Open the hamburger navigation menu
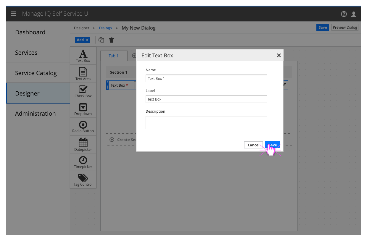This screenshot has height=241, width=367. [x=13, y=13]
